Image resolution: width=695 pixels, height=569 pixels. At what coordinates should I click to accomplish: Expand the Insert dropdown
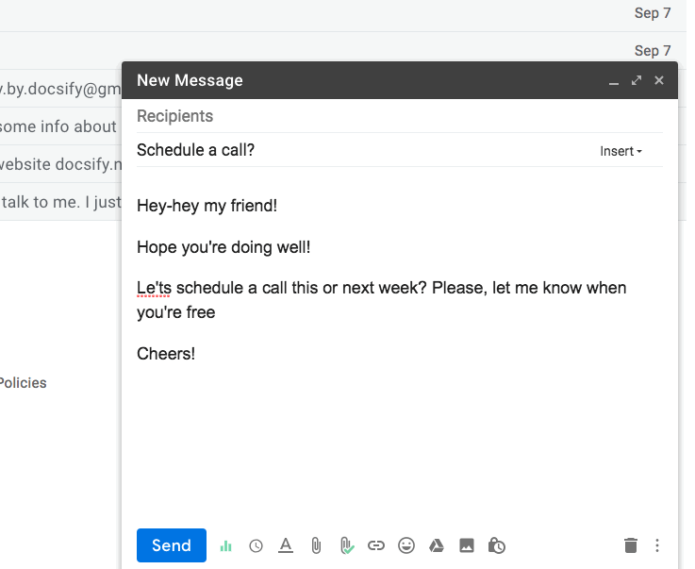click(x=621, y=151)
